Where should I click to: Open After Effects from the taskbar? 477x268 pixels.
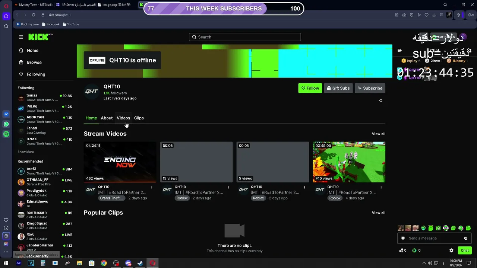pos(18,263)
